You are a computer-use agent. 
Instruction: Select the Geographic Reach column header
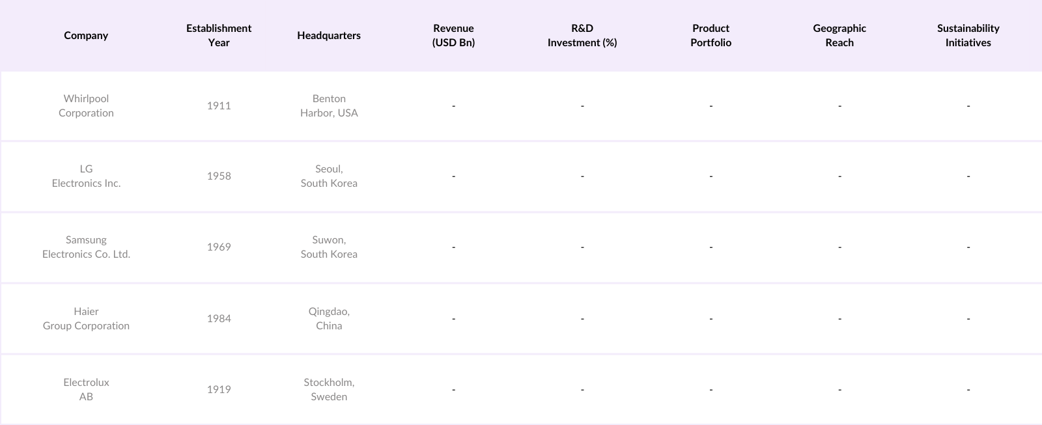tap(839, 35)
